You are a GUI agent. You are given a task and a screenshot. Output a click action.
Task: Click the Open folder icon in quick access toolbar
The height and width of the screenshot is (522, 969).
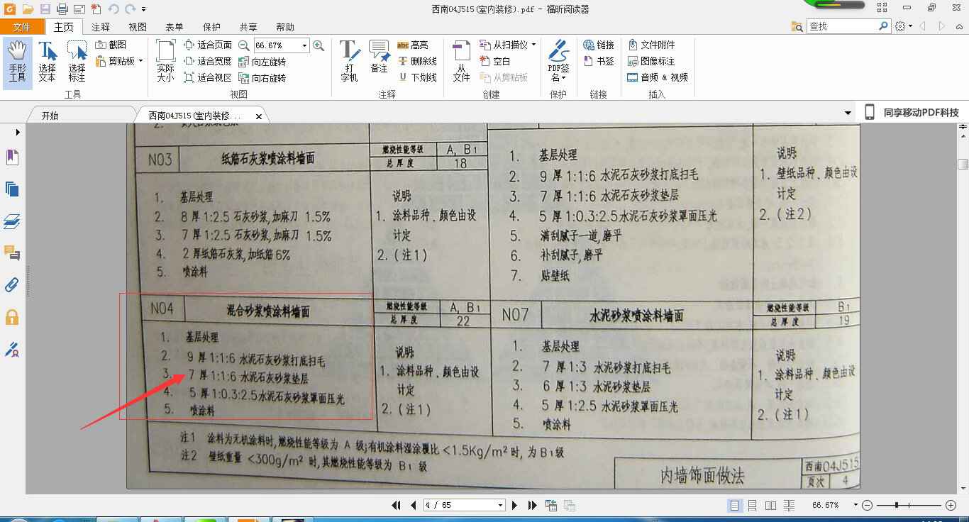tap(28, 9)
